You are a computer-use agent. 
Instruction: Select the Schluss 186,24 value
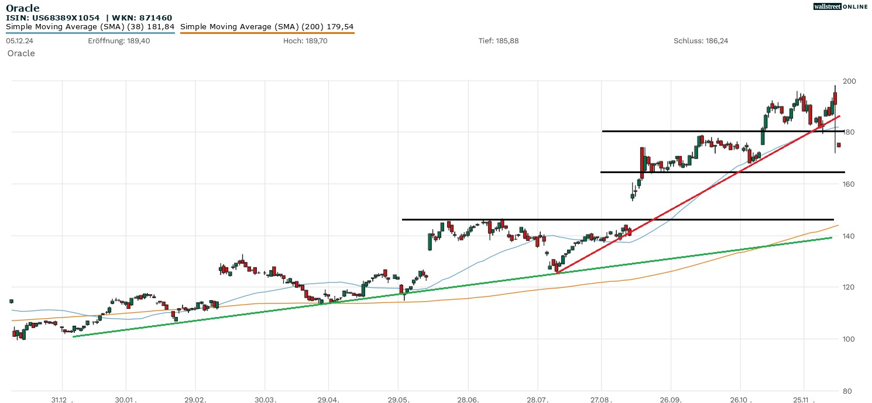pyautogui.click(x=701, y=41)
